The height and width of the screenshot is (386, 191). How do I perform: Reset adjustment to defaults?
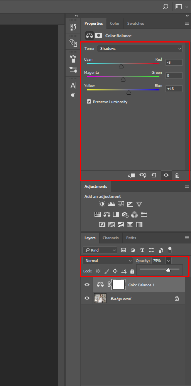pyautogui.click(x=154, y=175)
